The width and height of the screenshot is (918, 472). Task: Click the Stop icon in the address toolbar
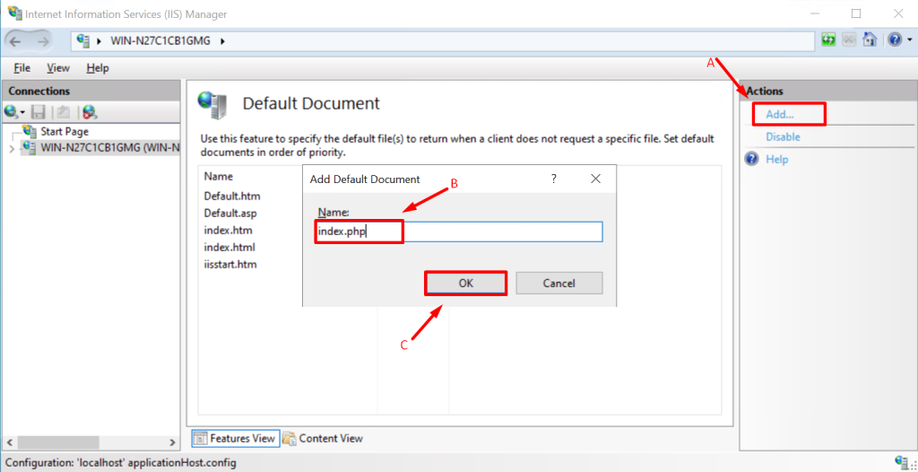click(x=850, y=40)
